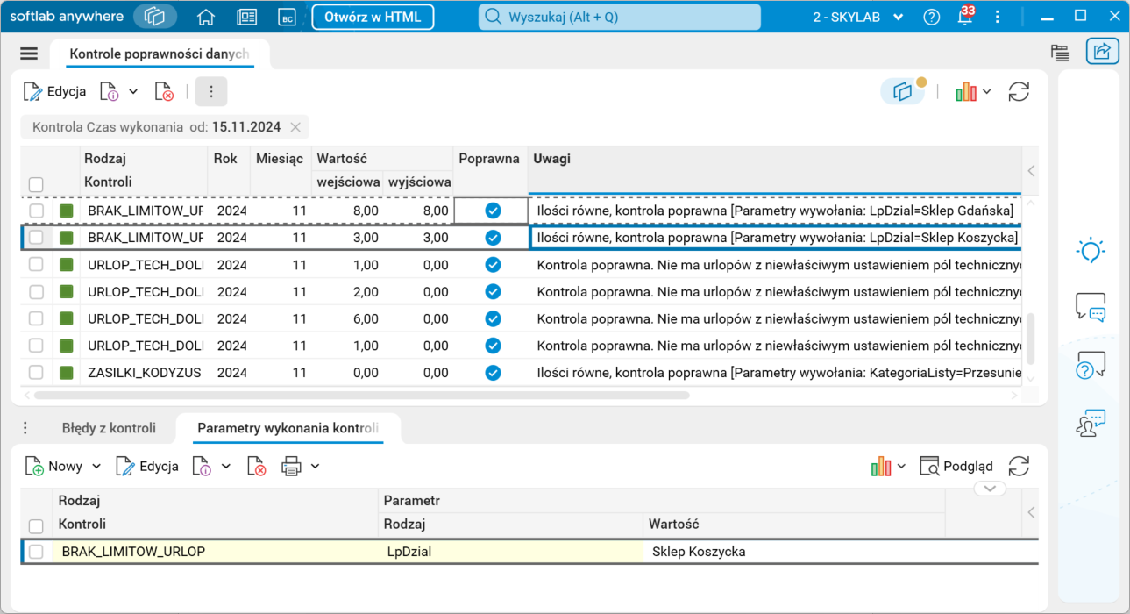Open the 2 - SKYLAB company dropdown

pos(859,18)
